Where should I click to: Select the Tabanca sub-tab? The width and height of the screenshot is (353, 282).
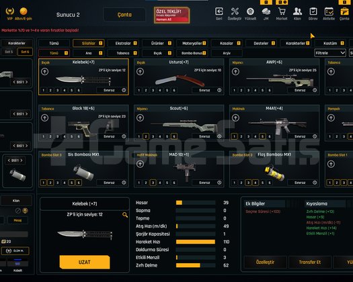(x=123, y=53)
